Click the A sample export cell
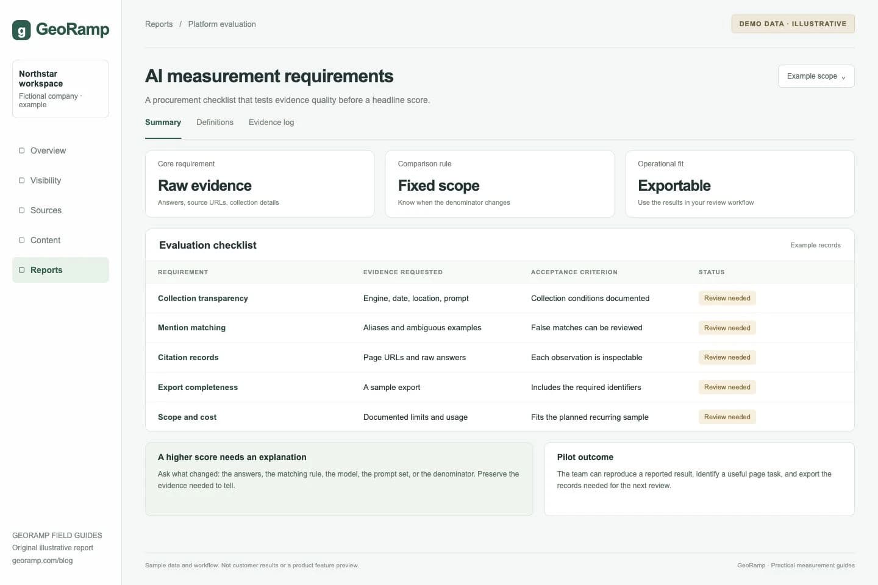The height and width of the screenshot is (585, 878). pyautogui.click(x=391, y=388)
